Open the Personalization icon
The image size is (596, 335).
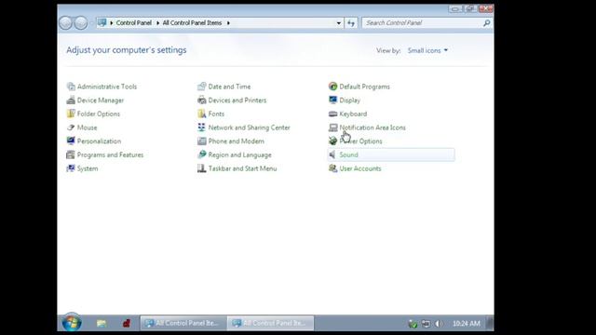pos(71,141)
